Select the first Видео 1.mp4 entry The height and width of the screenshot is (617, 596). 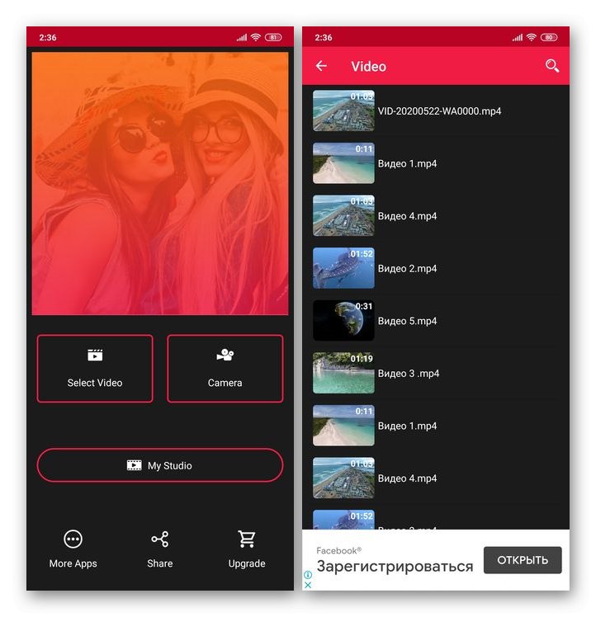pyautogui.click(x=436, y=163)
